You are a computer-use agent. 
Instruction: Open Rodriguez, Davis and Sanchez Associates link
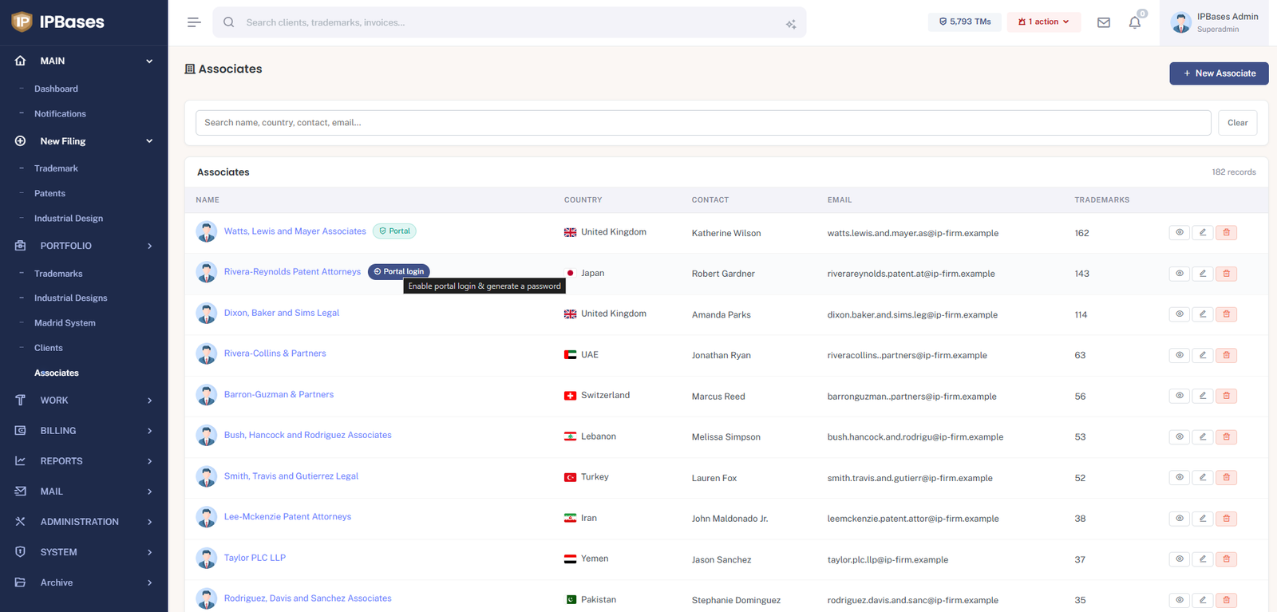coord(307,598)
